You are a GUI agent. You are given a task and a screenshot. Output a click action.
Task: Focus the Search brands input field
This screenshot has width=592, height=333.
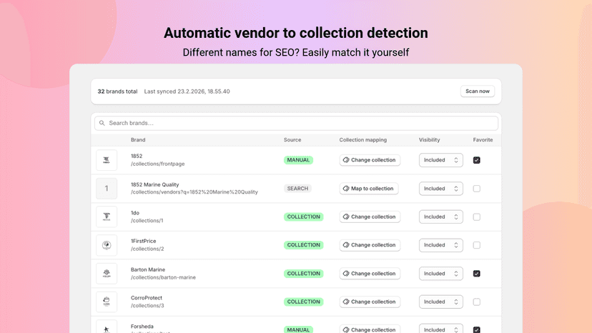pyautogui.click(x=296, y=123)
